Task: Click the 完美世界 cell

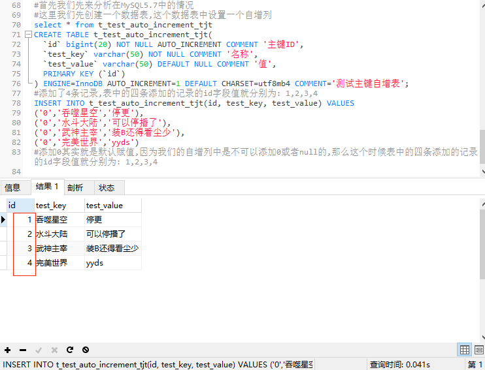Action: (59, 263)
